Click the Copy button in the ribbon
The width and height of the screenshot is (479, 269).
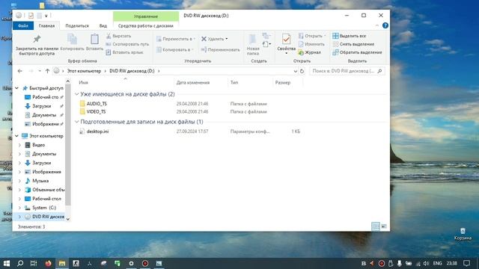click(72, 42)
